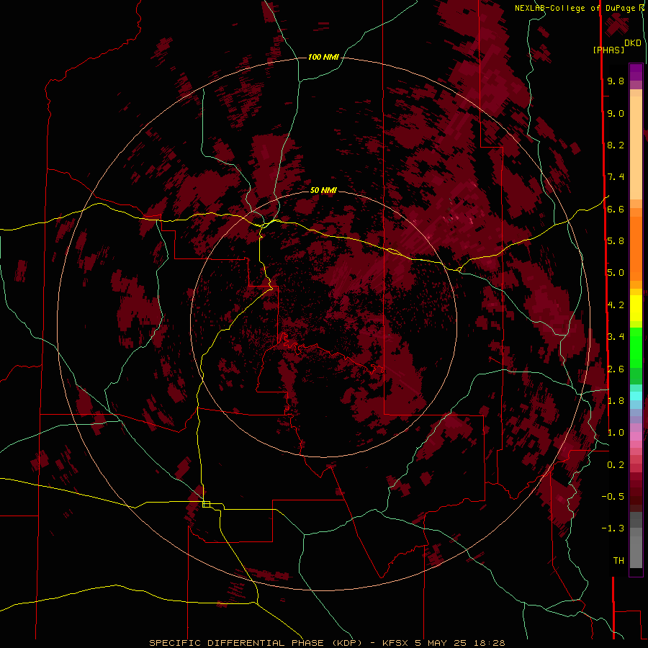648x648 pixels.
Task: Click the "50 NMI" range ring label
Action: coord(323,190)
